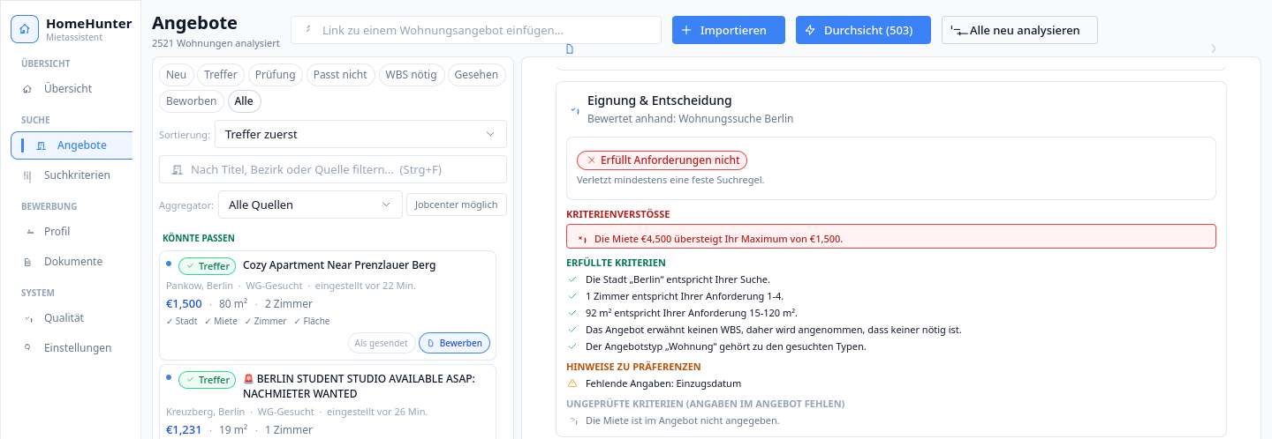Viewport: 1272px width, 439px height.
Task: Click the warning triangle by Fehlende Angaben
Action: click(572, 383)
